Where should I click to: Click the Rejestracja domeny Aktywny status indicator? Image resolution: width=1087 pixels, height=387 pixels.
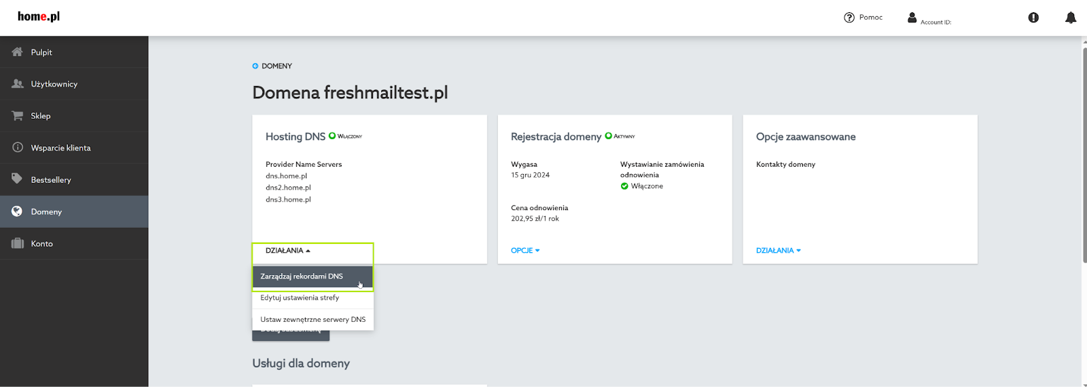(x=620, y=136)
